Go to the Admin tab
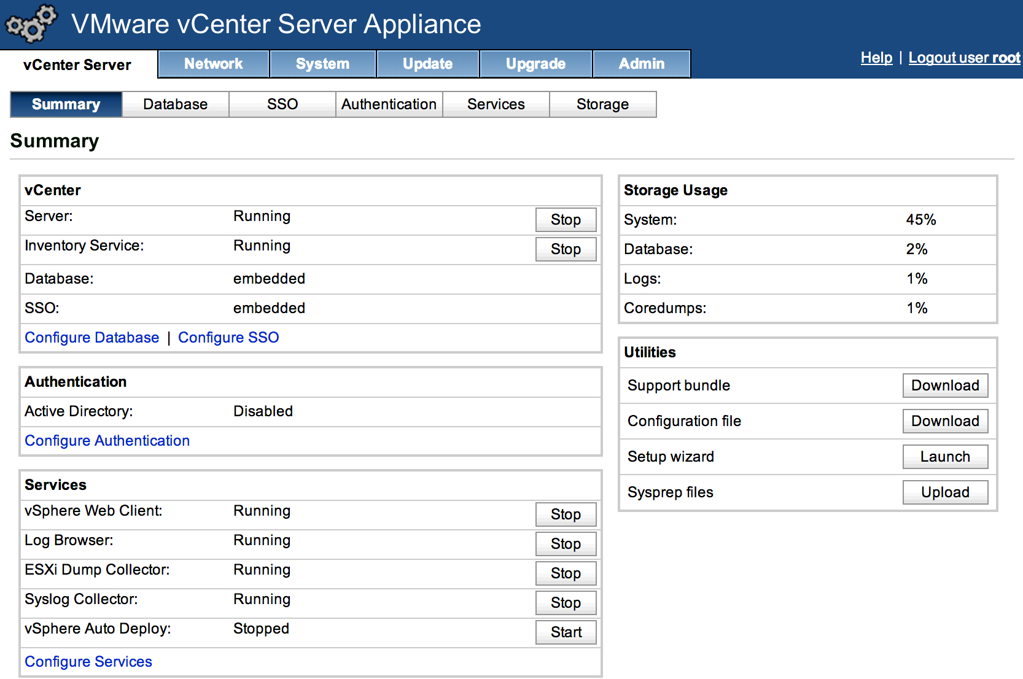The height and width of the screenshot is (679, 1023). [642, 64]
